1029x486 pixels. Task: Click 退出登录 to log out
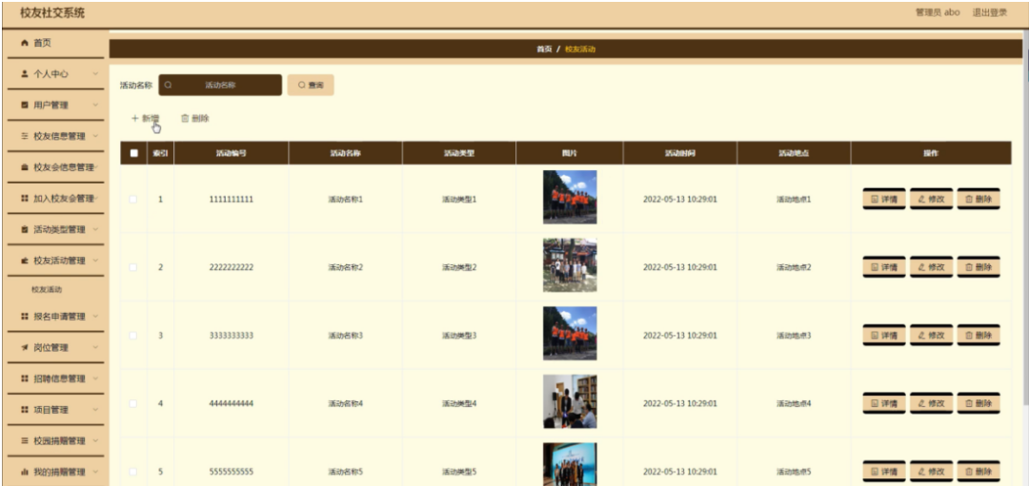click(x=990, y=12)
